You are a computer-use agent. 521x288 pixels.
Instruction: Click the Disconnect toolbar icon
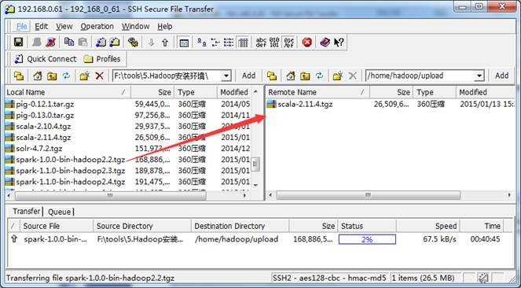(50, 42)
